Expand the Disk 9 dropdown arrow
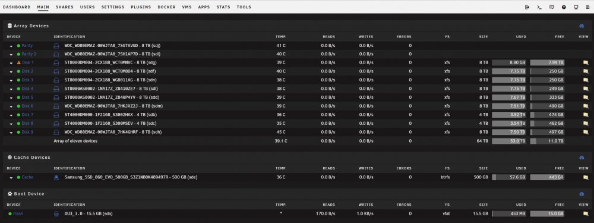 point(11,133)
